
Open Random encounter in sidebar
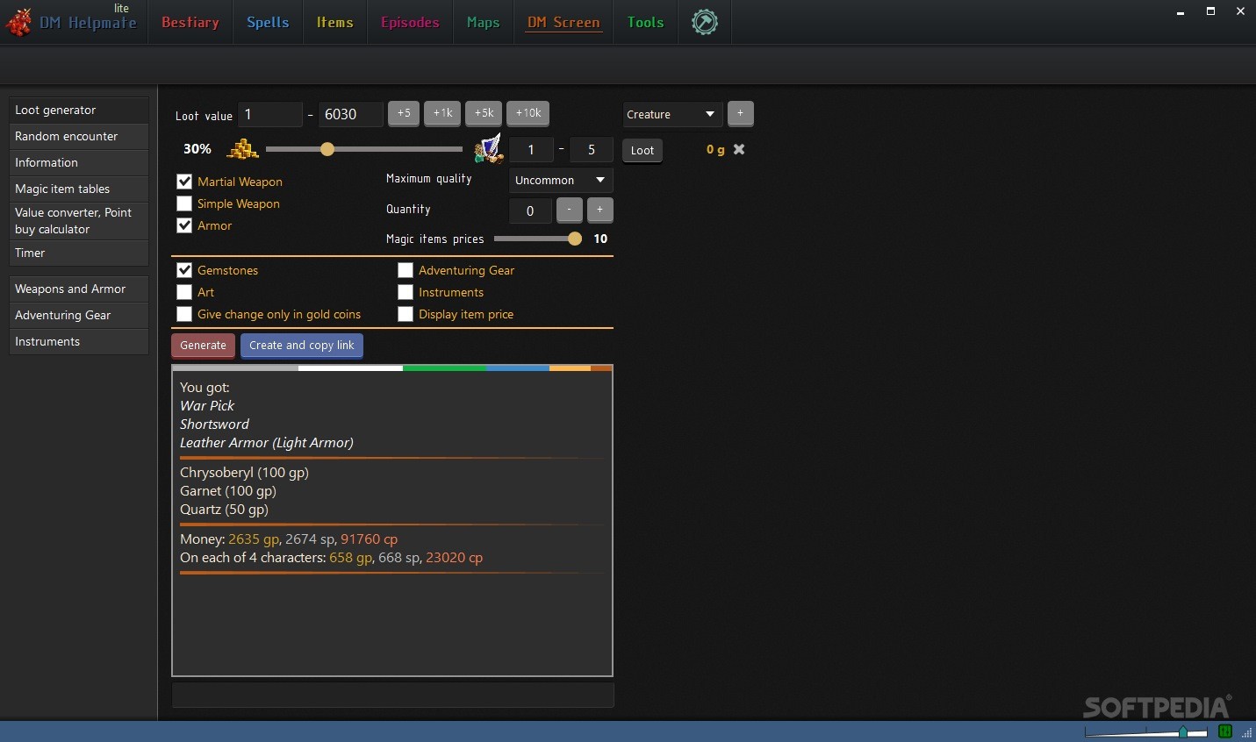tap(78, 136)
